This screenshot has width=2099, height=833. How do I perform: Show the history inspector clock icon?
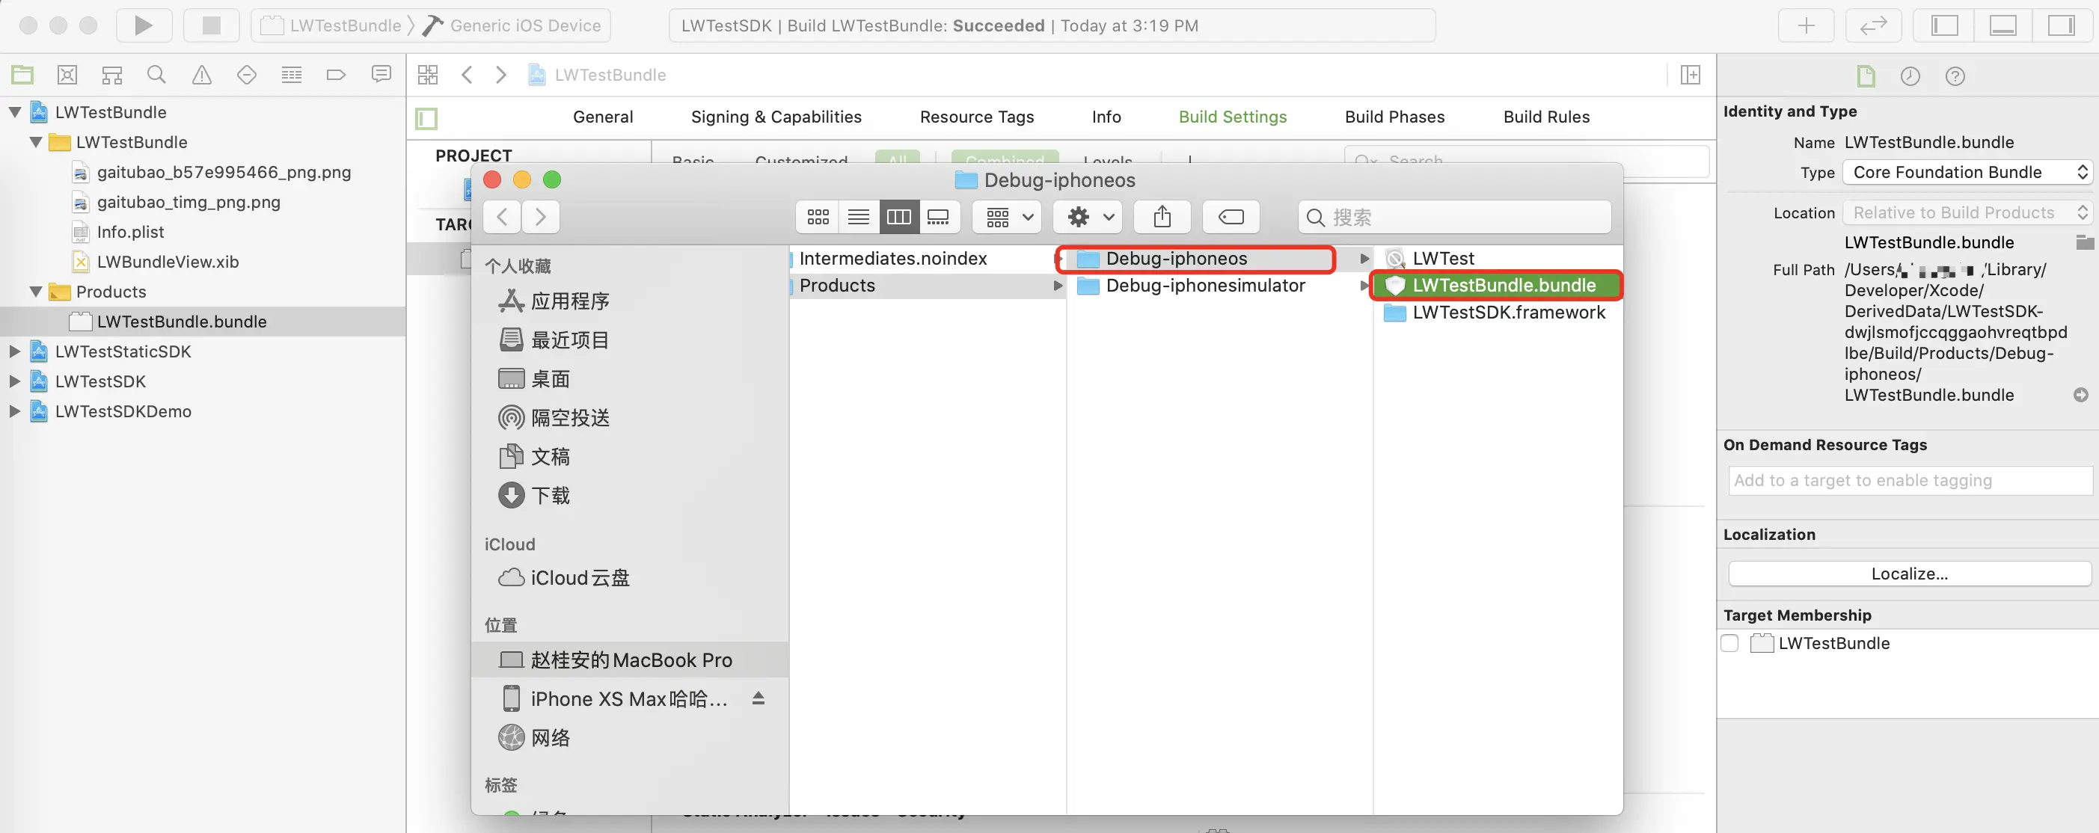click(1910, 76)
